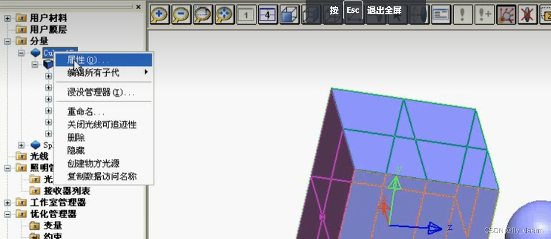The width and height of the screenshot is (551, 239).
Task: Click the red-crossed delete rays icon
Action: (528, 14)
